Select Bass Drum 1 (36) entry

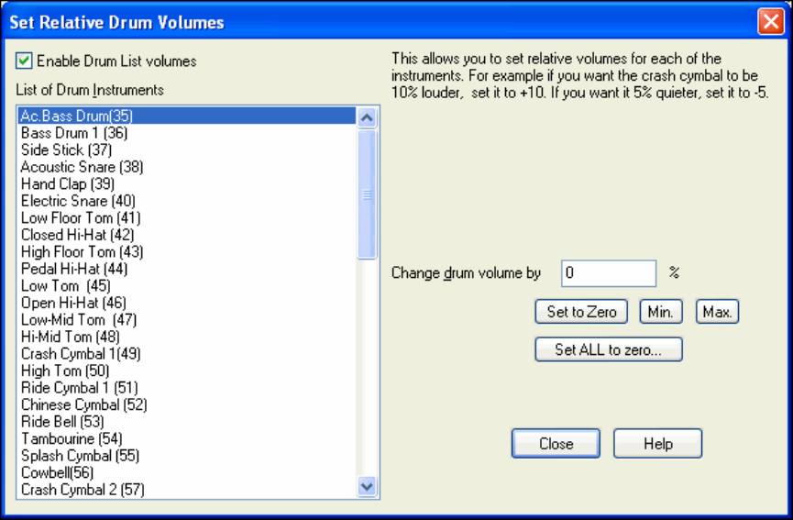(x=187, y=133)
